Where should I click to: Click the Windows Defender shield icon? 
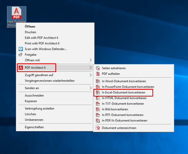(x=21, y=49)
